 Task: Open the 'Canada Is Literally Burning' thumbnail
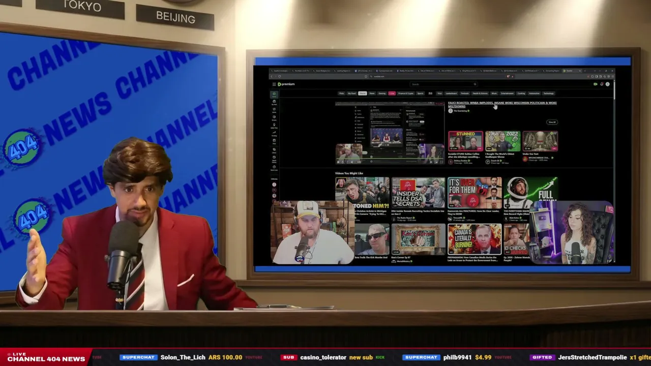pos(475,239)
